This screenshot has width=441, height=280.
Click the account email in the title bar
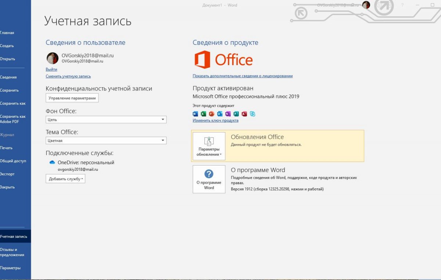(x=338, y=5)
